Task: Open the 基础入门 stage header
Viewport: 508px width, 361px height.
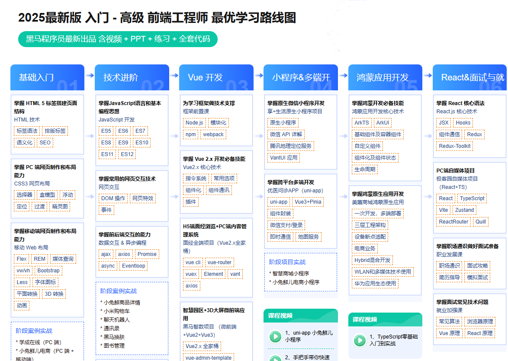Action: [x=47, y=77]
